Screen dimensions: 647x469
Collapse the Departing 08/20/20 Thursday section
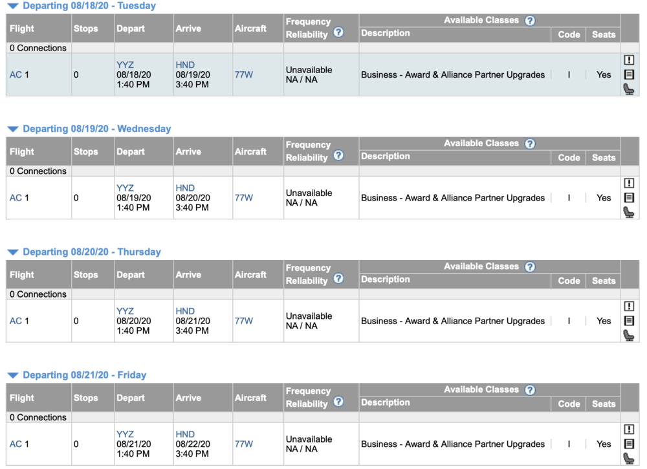tap(13, 252)
